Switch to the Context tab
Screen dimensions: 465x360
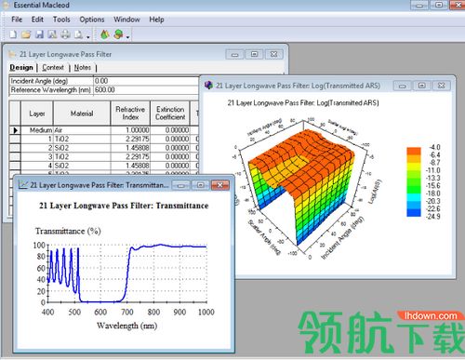click(x=53, y=67)
